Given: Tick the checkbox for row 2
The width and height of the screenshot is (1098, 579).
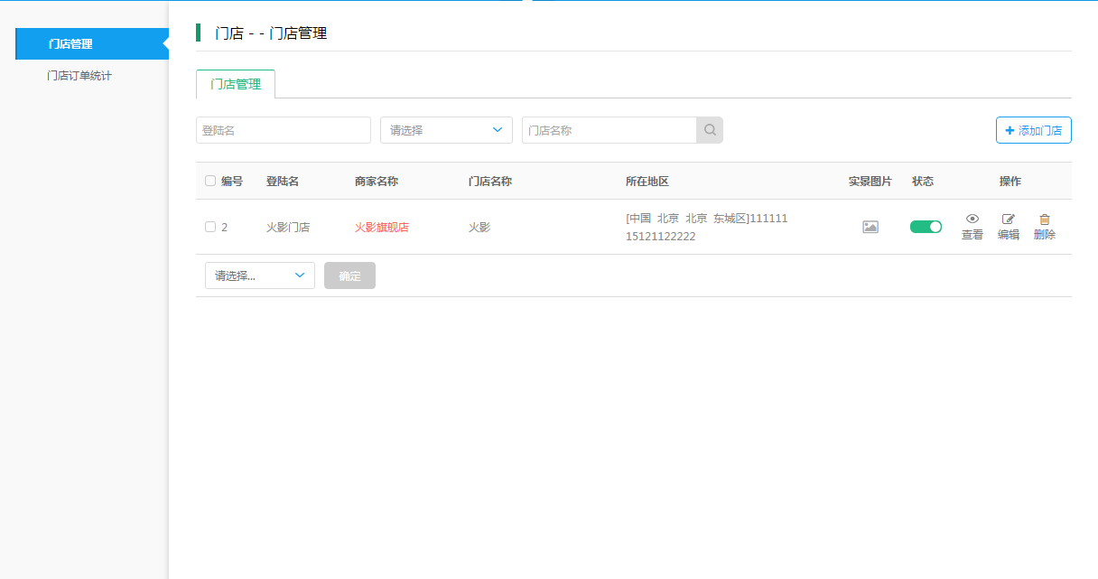Looking at the screenshot, I should tap(210, 227).
